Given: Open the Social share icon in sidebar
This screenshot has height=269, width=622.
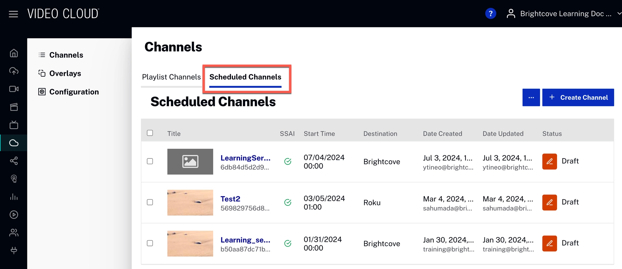Looking at the screenshot, I should [14, 161].
